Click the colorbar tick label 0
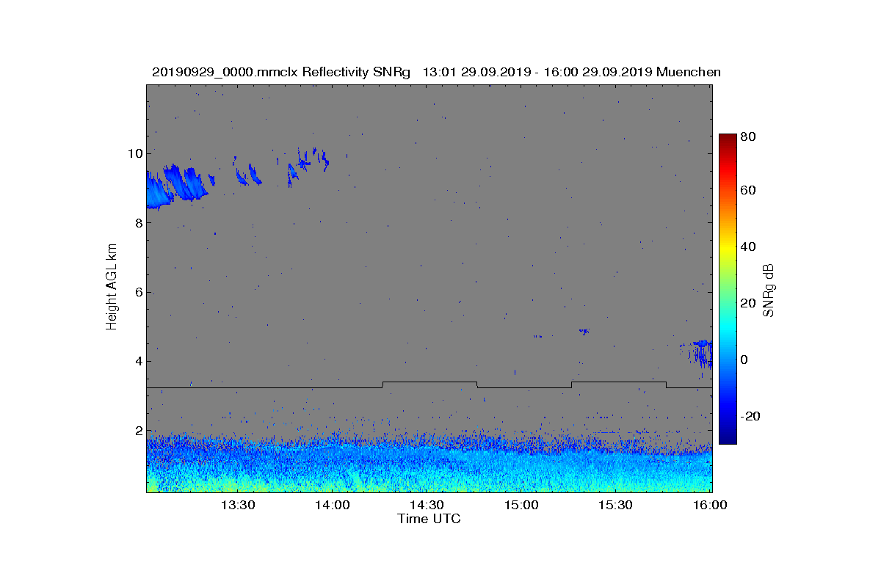This screenshot has width=881, height=587. coord(745,360)
